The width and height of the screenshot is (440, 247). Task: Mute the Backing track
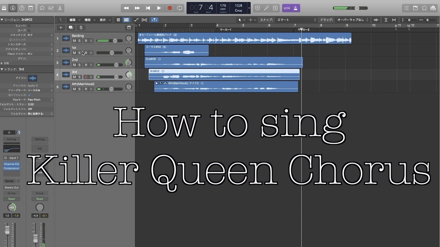[x=74, y=41]
